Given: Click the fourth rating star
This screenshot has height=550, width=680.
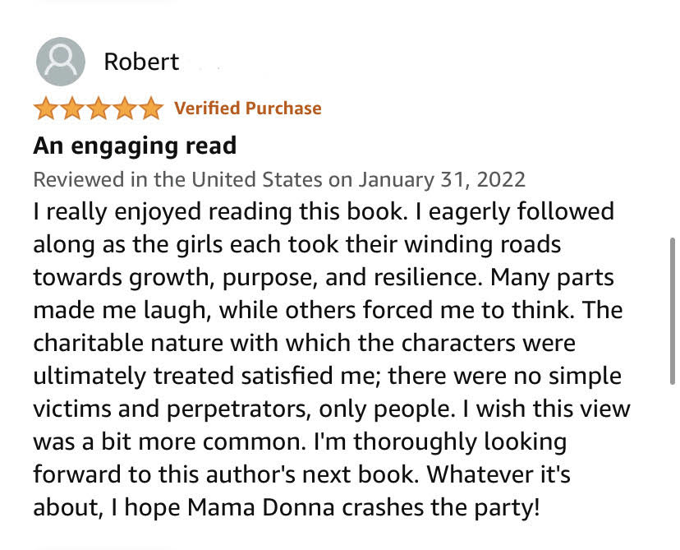Looking at the screenshot, I should tap(124, 109).
